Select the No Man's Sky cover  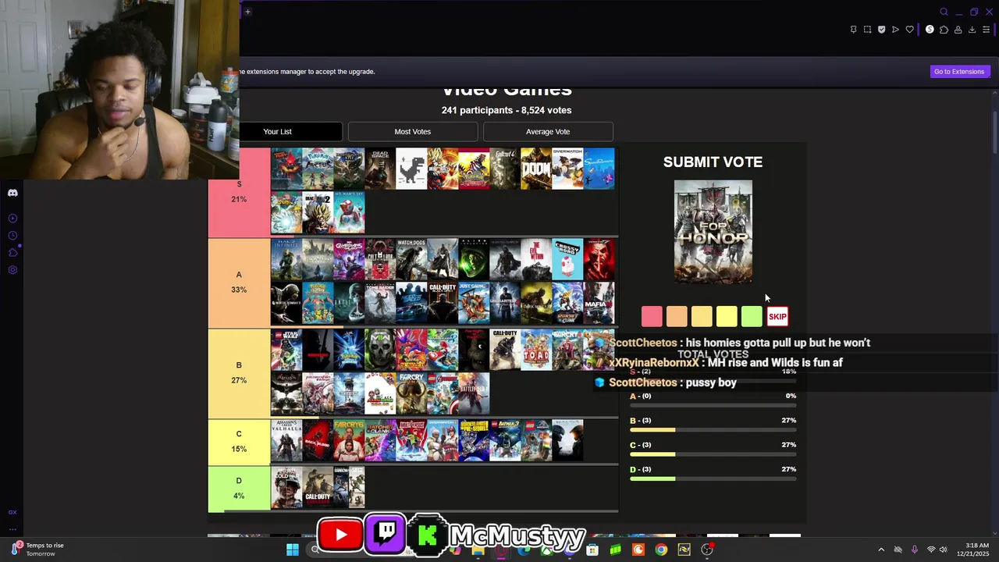click(x=349, y=212)
